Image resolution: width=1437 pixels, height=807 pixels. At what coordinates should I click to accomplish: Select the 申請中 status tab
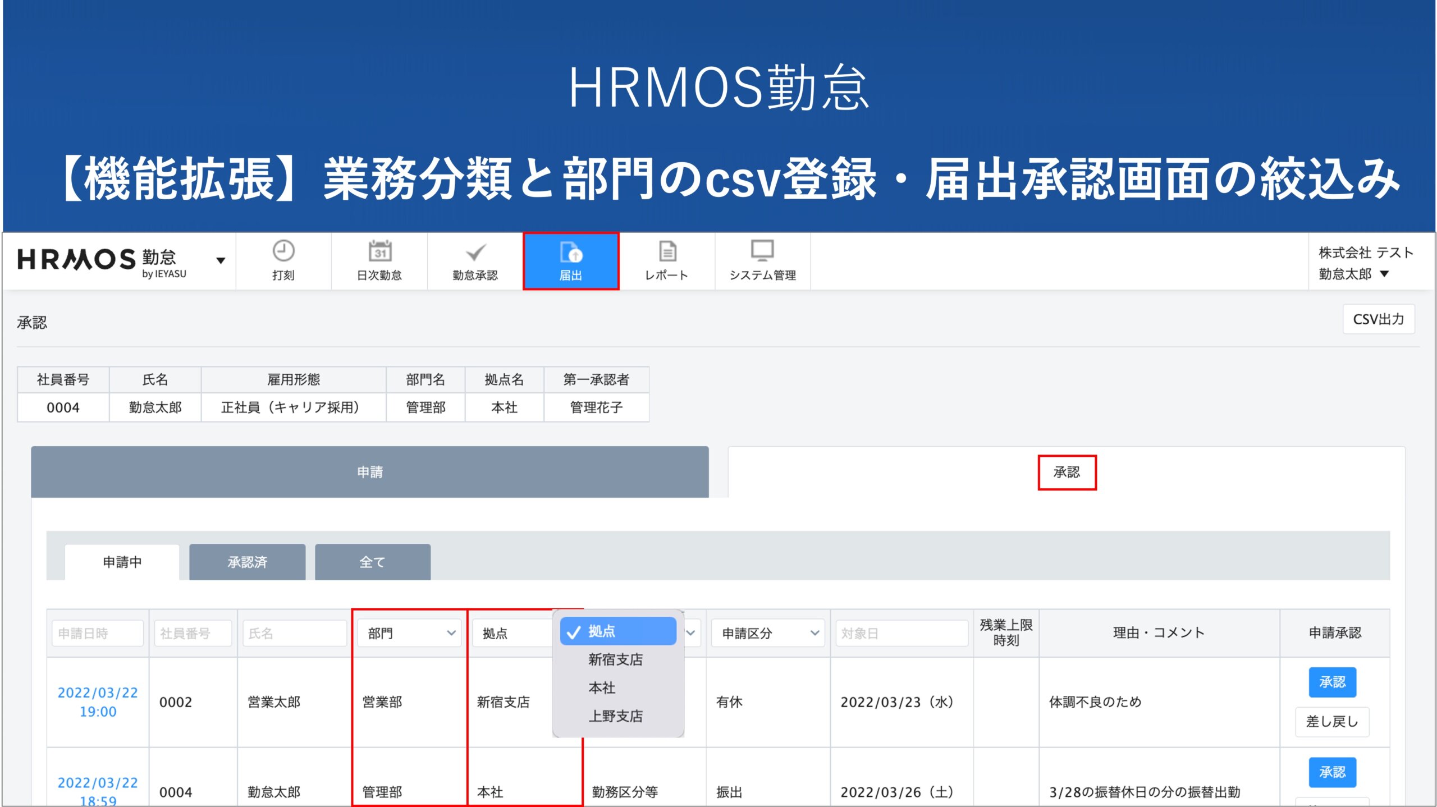coord(122,562)
